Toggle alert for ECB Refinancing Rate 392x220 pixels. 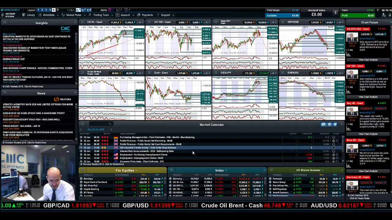click(x=334, y=151)
